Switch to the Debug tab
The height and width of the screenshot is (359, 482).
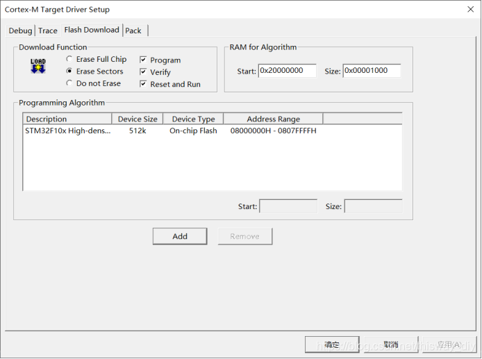(x=20, y=31)
